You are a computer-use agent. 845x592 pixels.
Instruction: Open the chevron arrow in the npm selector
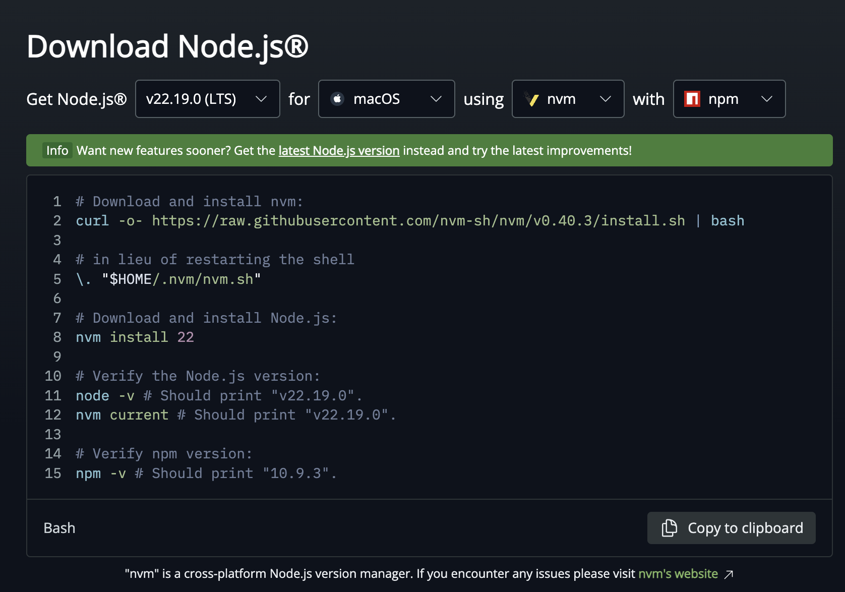tap(766, 99)
